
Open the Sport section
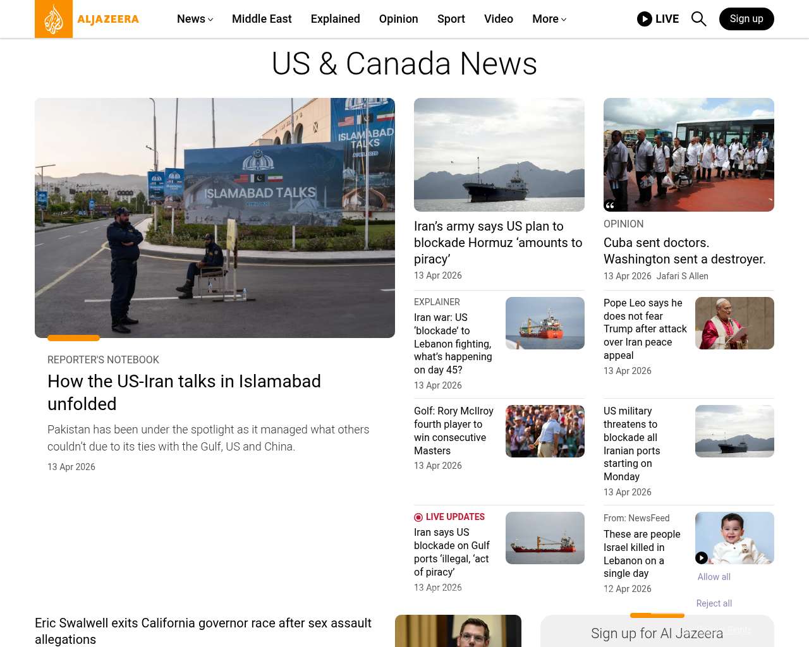451,19
